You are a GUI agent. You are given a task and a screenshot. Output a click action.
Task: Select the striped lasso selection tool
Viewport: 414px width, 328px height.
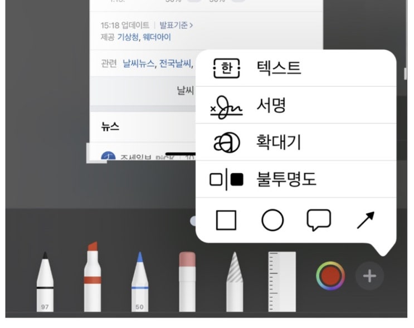tap(235, 282)
